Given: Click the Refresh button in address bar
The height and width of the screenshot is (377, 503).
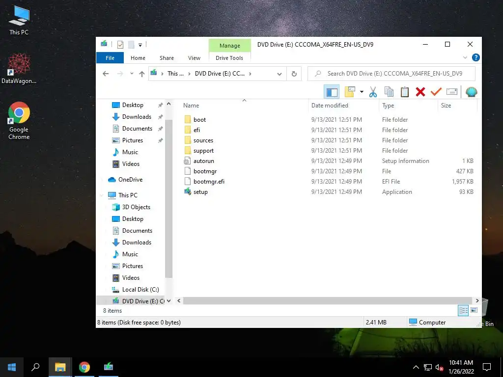Looking at the screenshot, I should (x=294, y=74).
